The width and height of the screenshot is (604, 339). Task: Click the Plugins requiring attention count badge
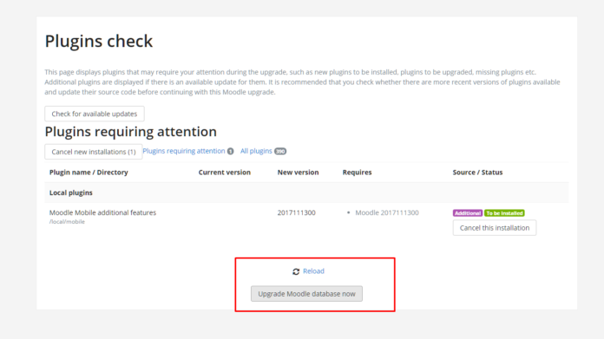(x=230, y=151)
